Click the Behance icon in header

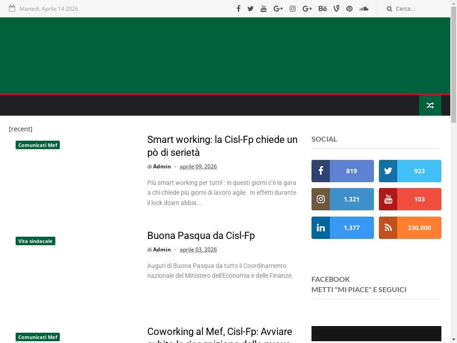(322, 8)
